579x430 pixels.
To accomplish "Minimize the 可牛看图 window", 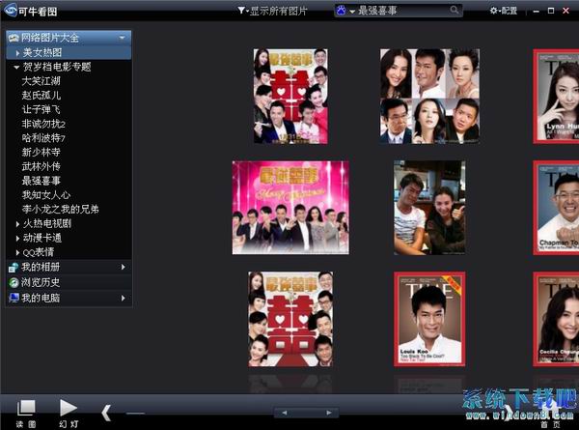I will (537, 11).
